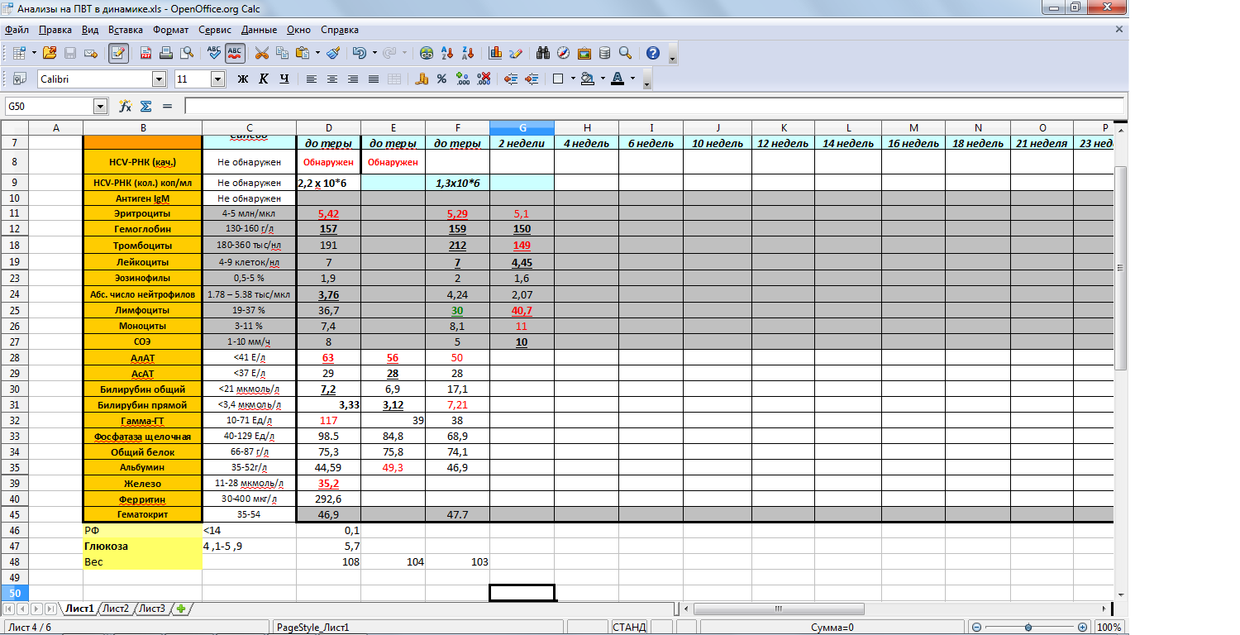Switch to the Лист3 sheet tab

(x=152, y=609)
